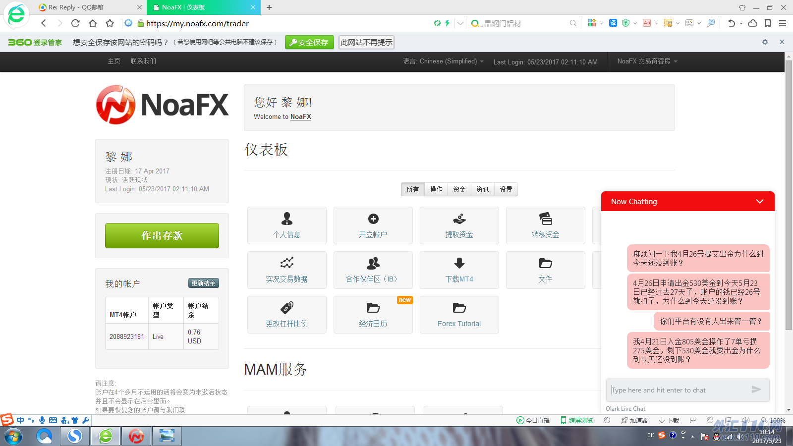793x446 pixels.
Task: Show hidden tray icons arrow
Action: pos(693,437)
